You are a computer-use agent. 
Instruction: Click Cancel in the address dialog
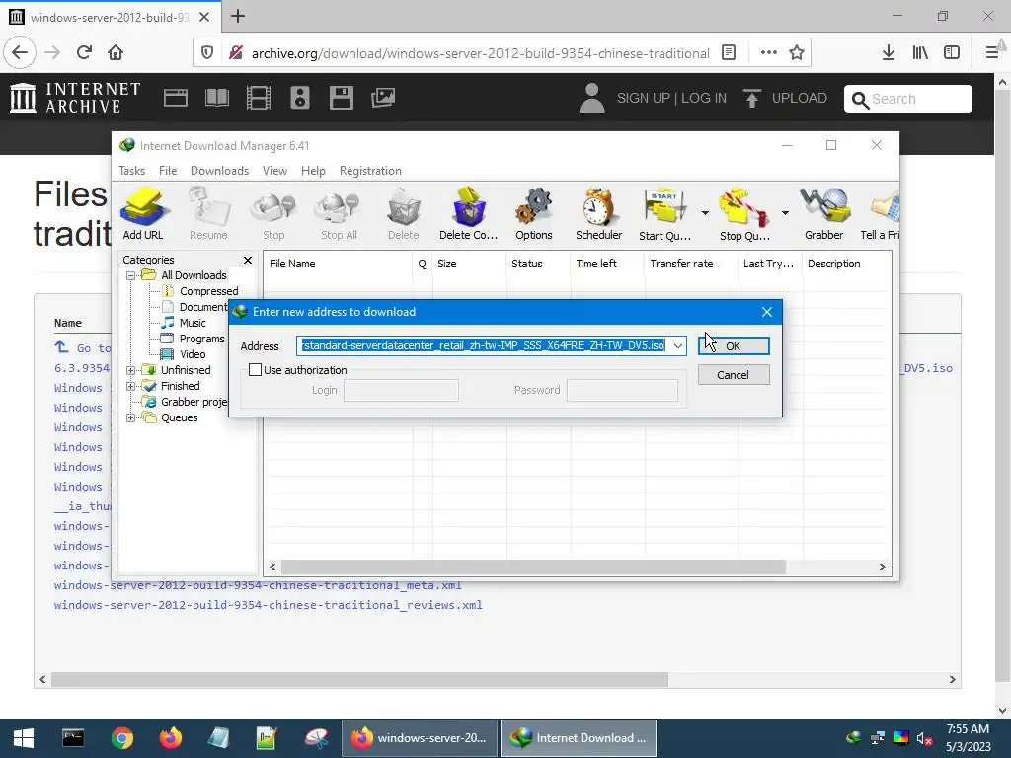point(734,375)
